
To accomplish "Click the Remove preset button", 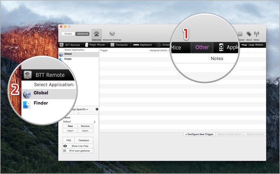I will [x=85, y=126].
